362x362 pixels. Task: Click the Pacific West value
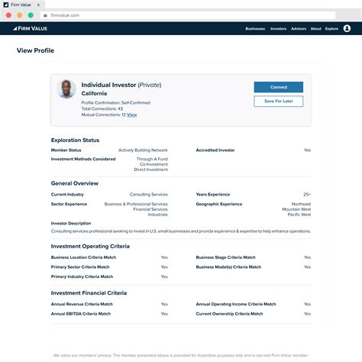point(299,215)
